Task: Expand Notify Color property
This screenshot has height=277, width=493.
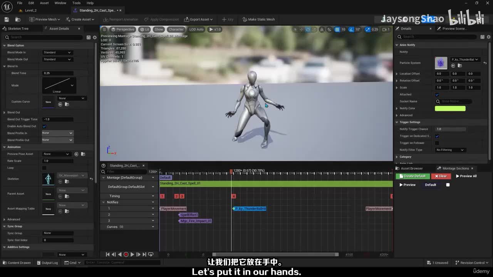Action: coord(397,108)
